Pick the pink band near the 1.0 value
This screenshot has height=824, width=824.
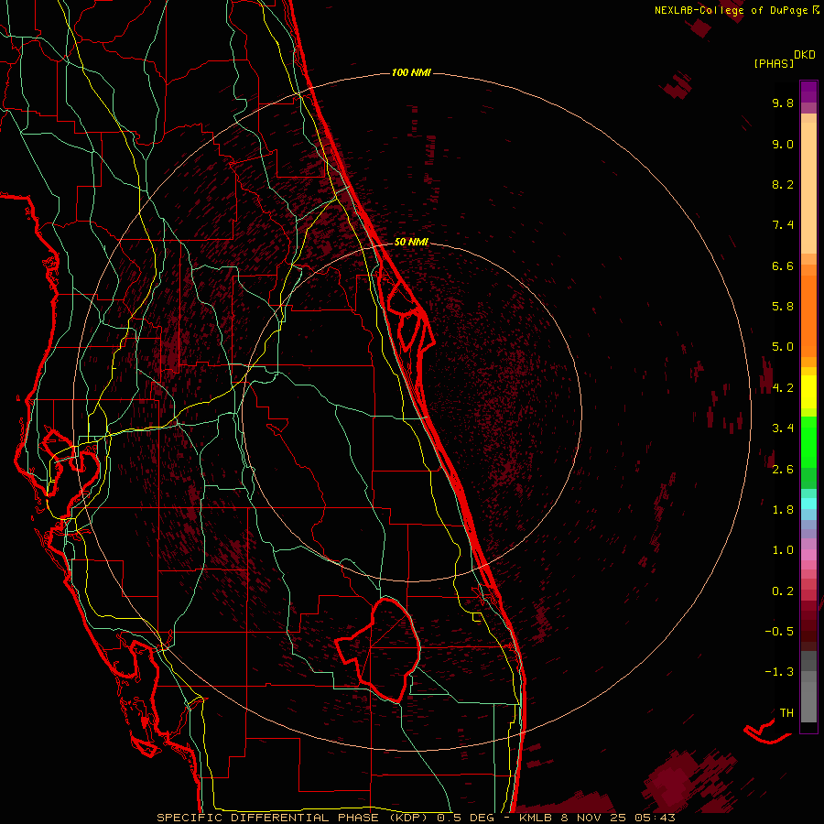(808, 555)
